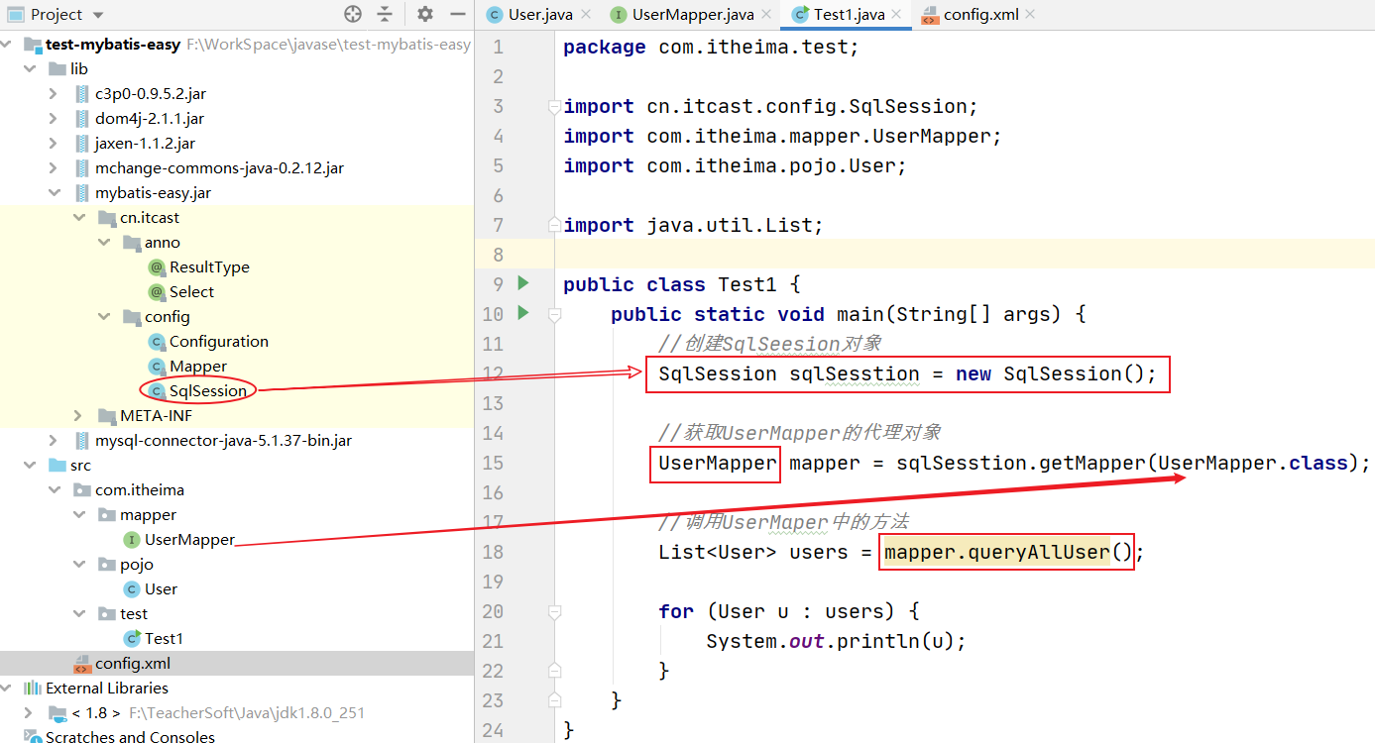Click the User class icon in pojo package
The image size is (1375, 743).
pos(132,589)
